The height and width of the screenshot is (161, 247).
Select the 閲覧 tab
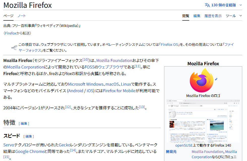(x=186, y=16)
